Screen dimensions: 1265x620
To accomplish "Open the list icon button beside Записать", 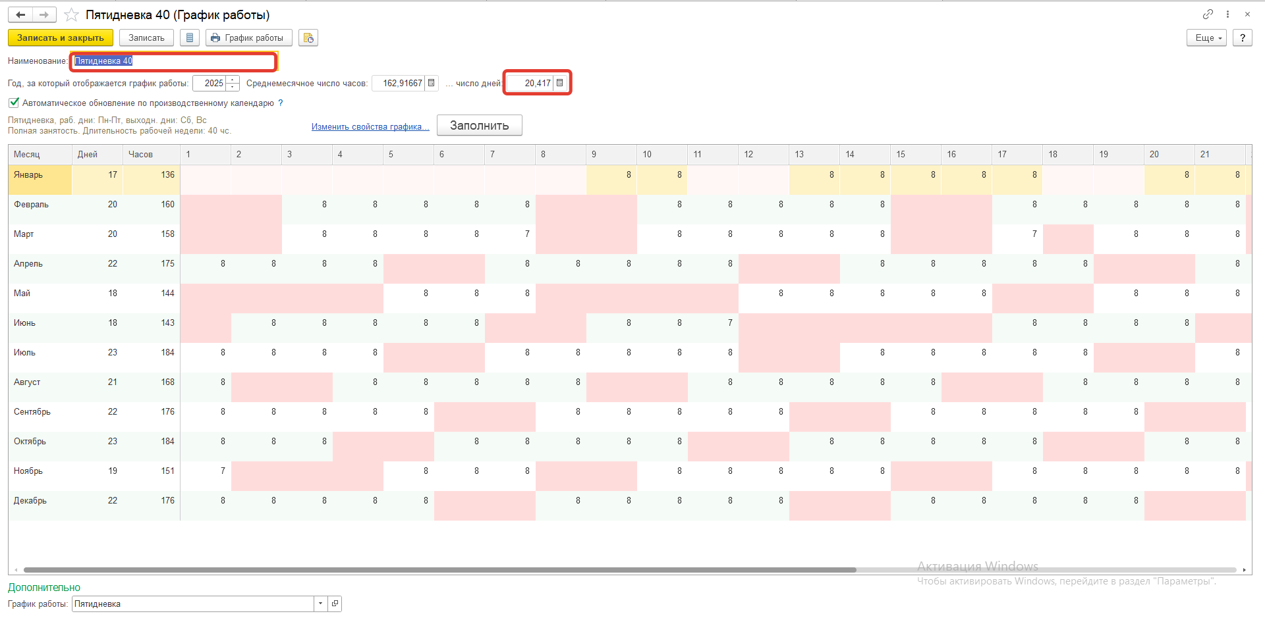I will coord(190,38).
